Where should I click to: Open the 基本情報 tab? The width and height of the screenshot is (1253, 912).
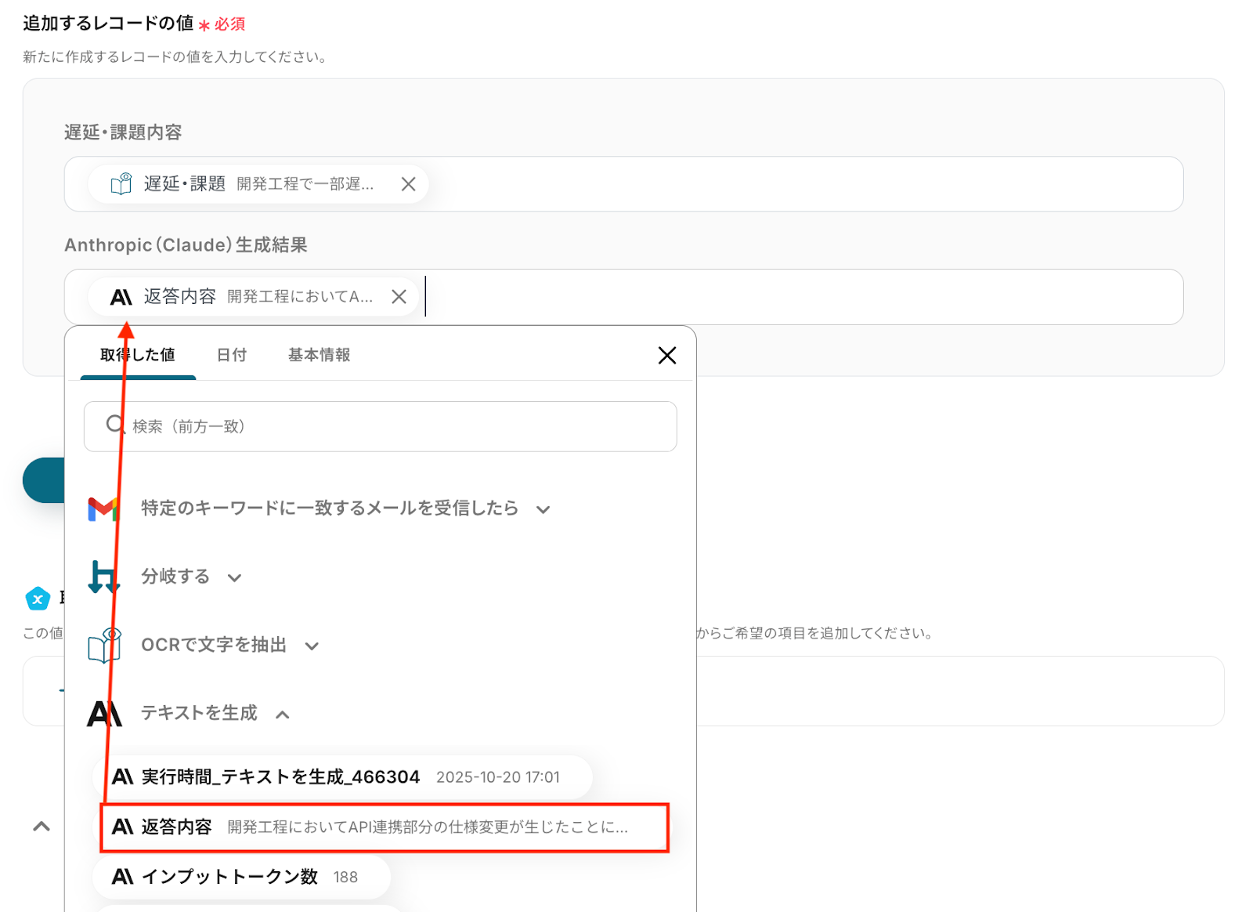click(x=319, y=355)
